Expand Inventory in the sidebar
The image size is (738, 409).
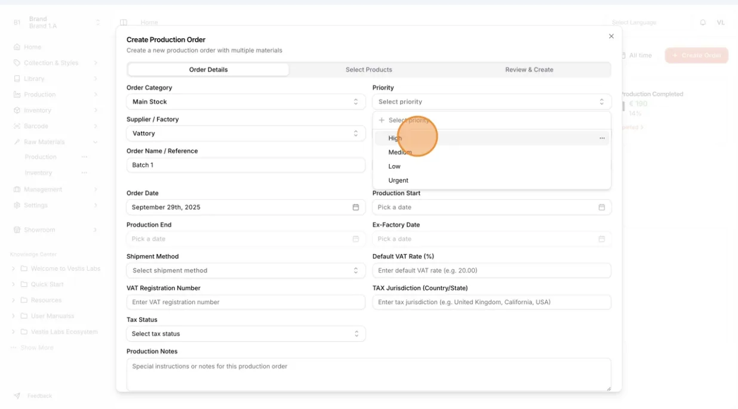coord(56,110)
